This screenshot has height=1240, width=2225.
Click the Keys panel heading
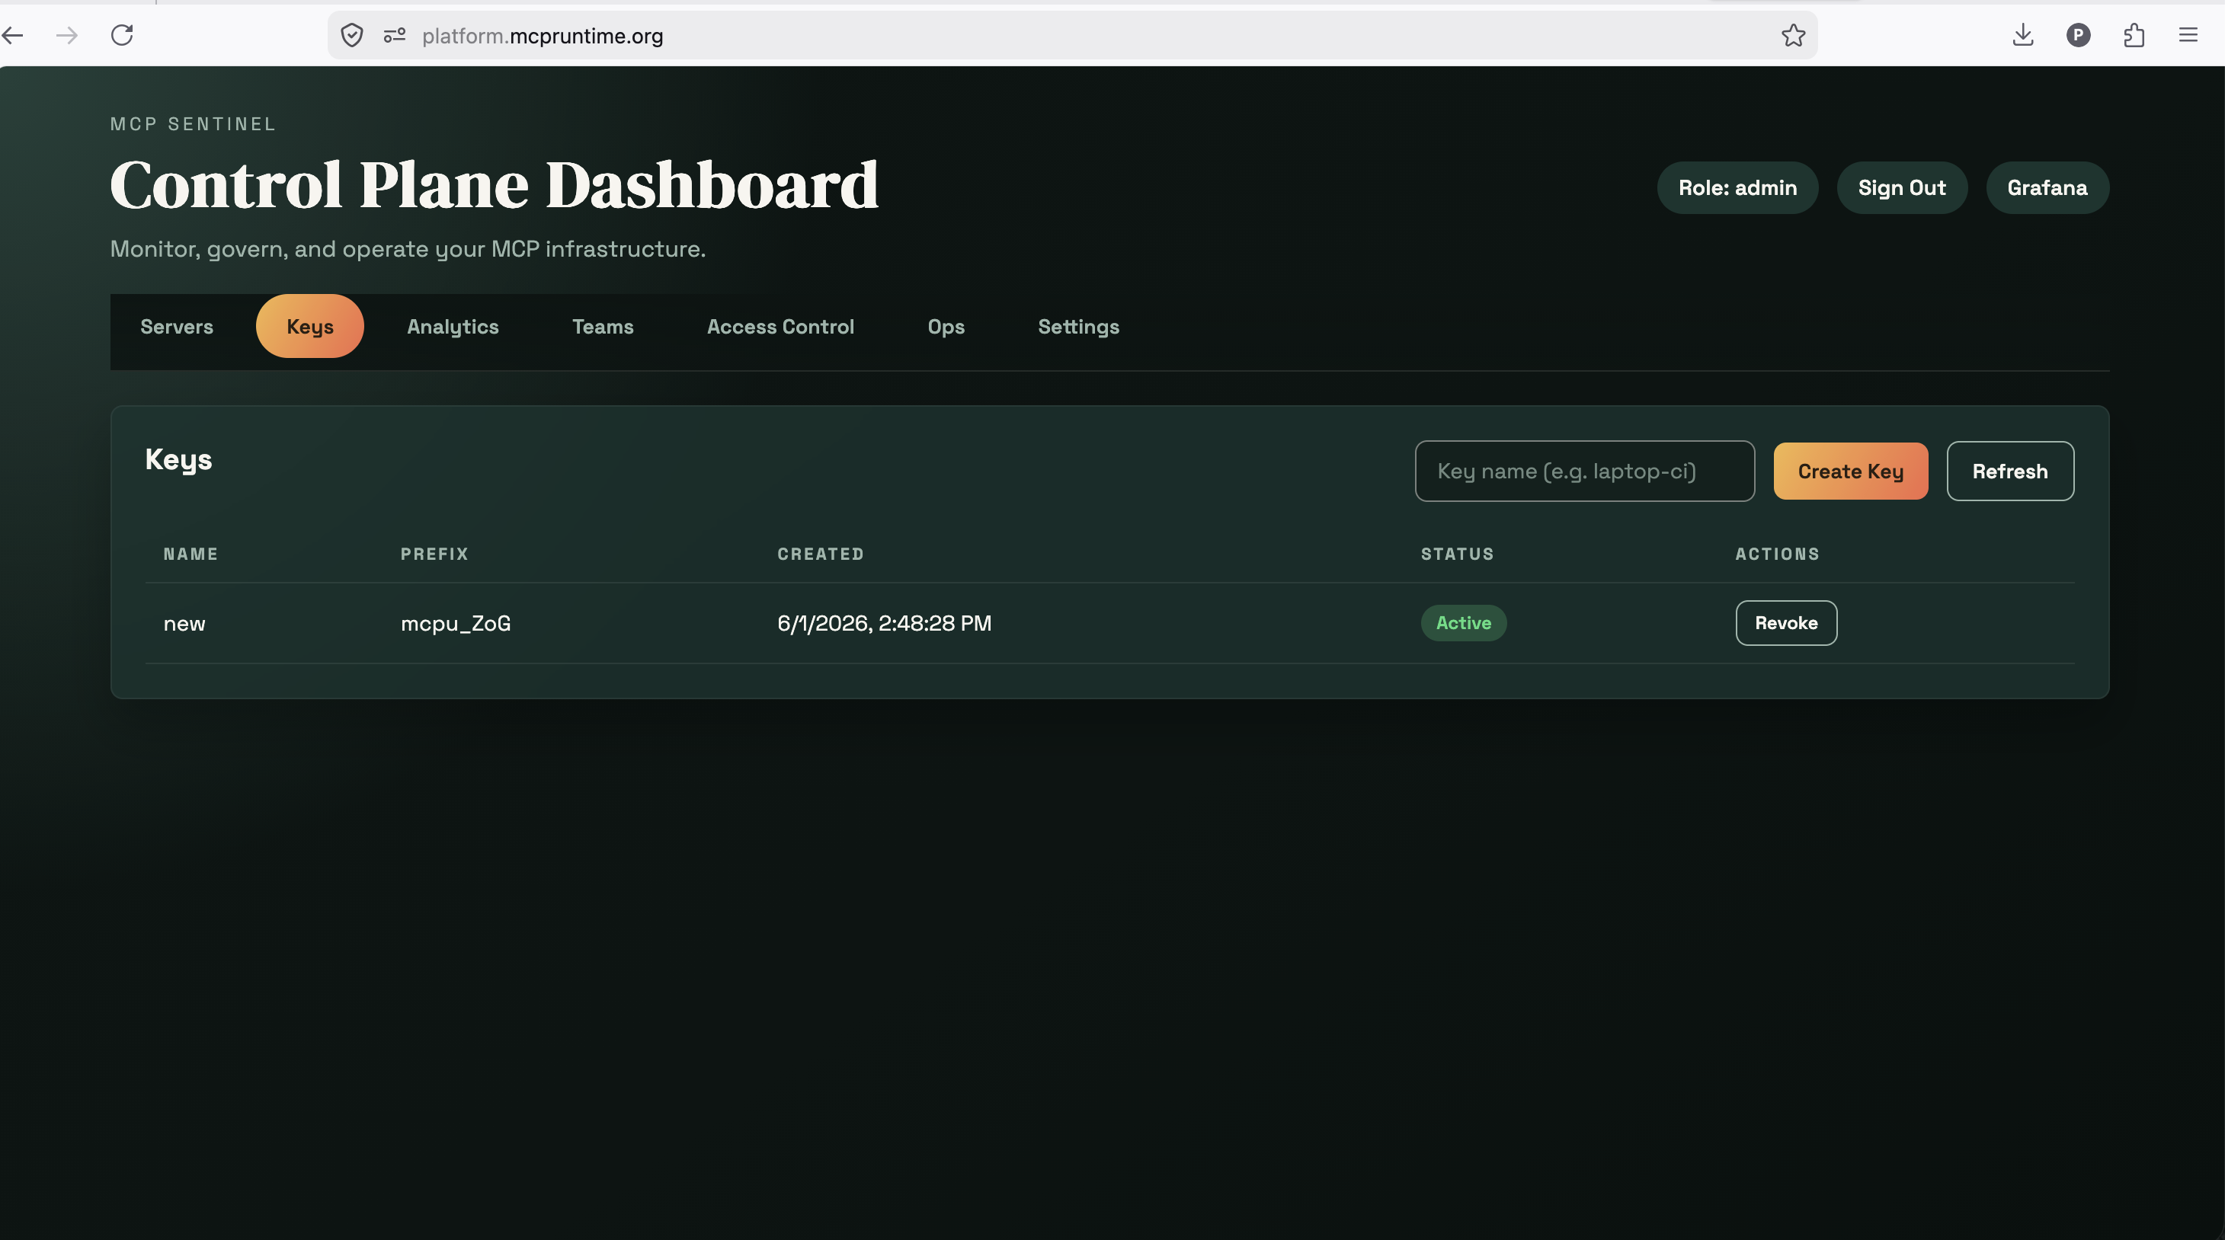pos(179,460)
